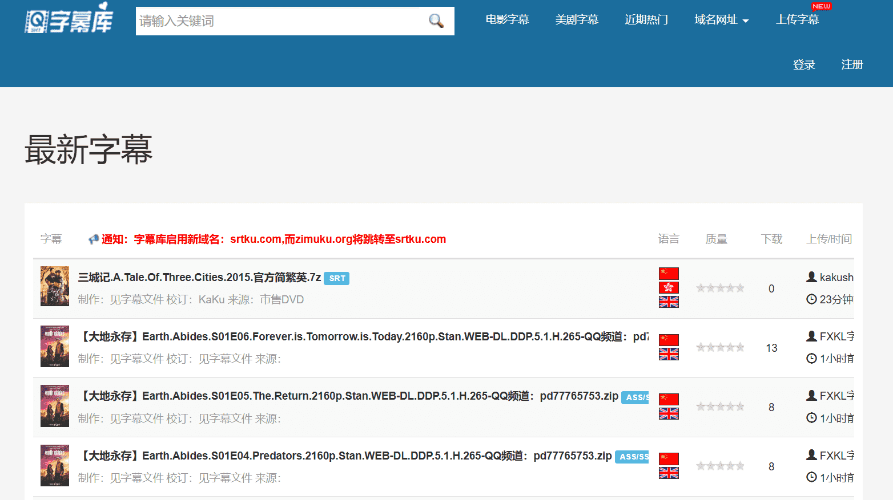Click uploader FXKL in S01E06 row
This screenshot has height=500, width=893.
[837, 337]
